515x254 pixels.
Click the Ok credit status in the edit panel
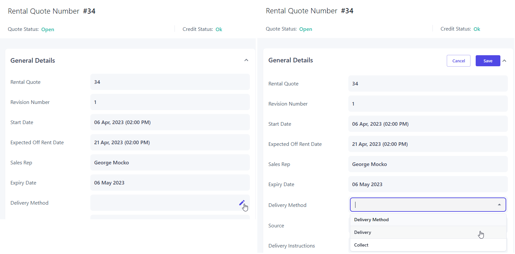(x=477, y=29)
